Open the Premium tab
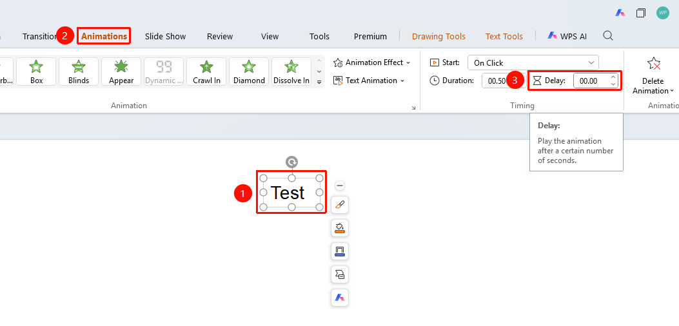 tap(370, 36)
